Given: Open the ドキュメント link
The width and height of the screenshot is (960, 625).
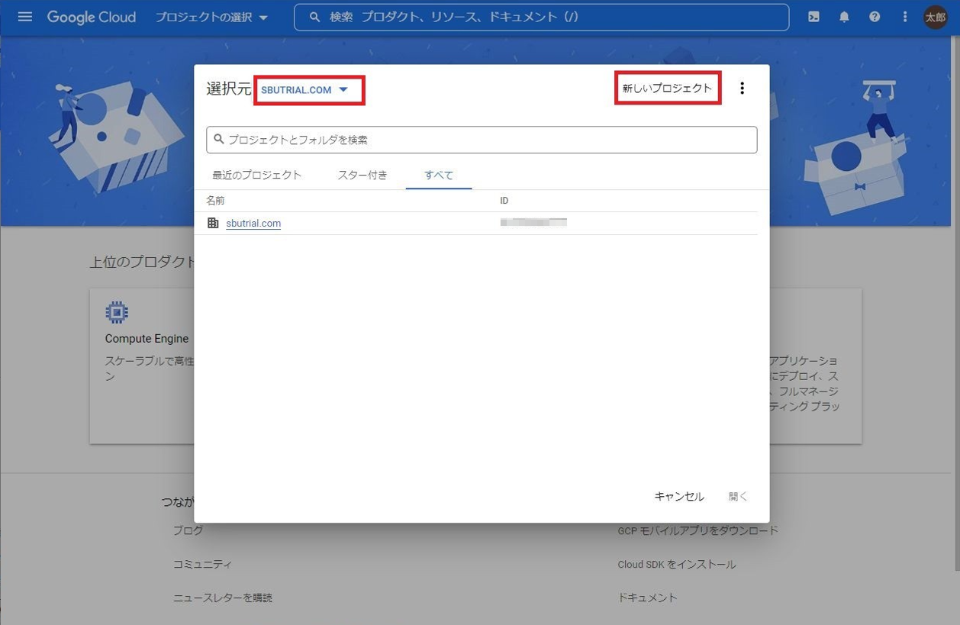Looking at the screenshot, I should coord(647,598).
